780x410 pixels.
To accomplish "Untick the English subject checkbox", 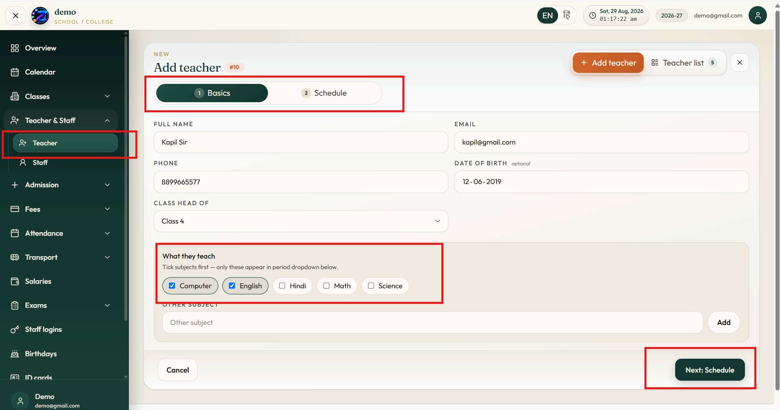I will (232, 286).
